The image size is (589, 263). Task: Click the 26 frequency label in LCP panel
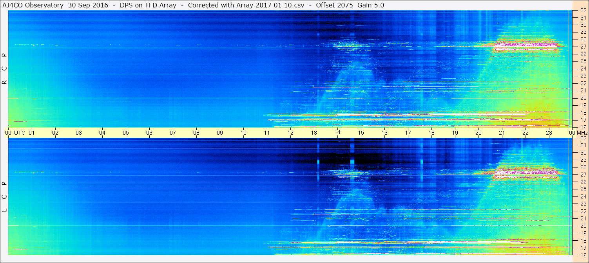tap(583, 182)
